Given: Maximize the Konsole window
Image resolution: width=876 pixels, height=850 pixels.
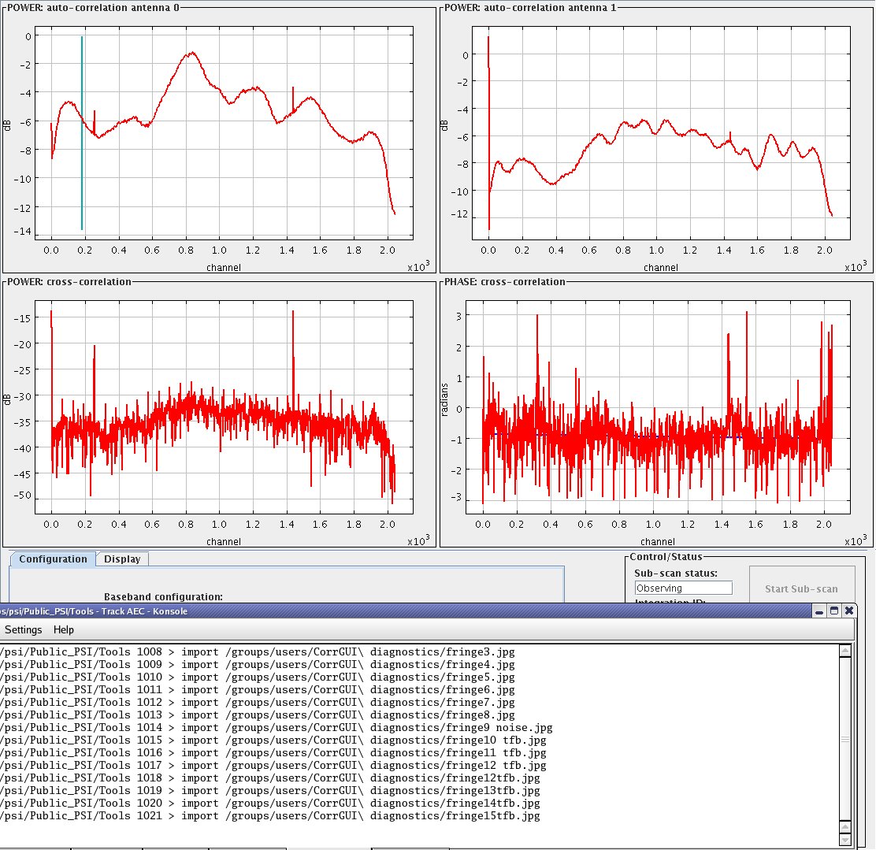Looking at the screenshot, I should [x=834, y=611].
